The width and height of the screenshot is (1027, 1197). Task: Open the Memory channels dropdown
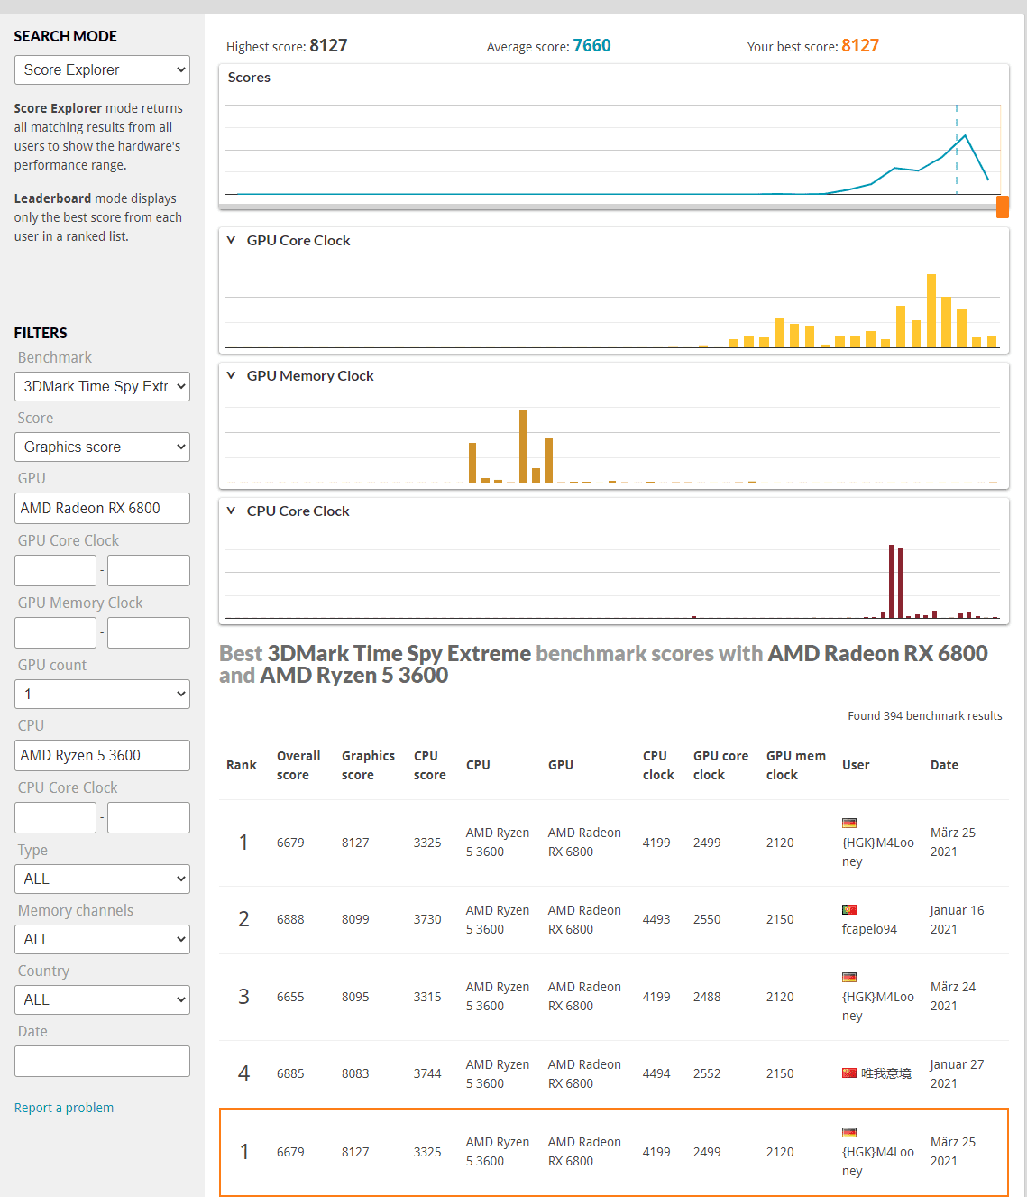pyautogui.click(x=102, y=939)
